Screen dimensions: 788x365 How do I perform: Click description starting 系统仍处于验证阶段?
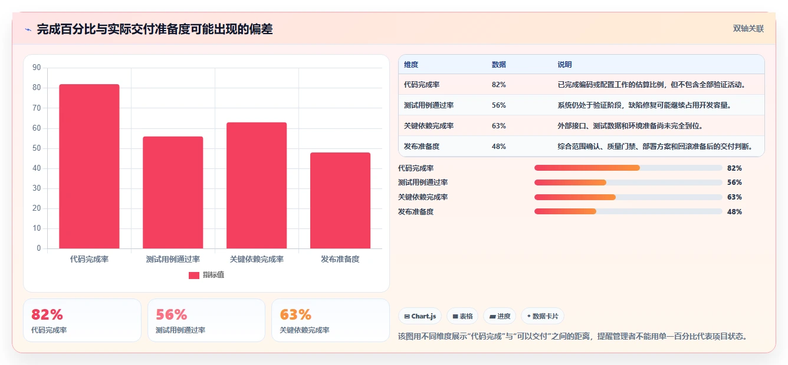click(x=645, y=105)
